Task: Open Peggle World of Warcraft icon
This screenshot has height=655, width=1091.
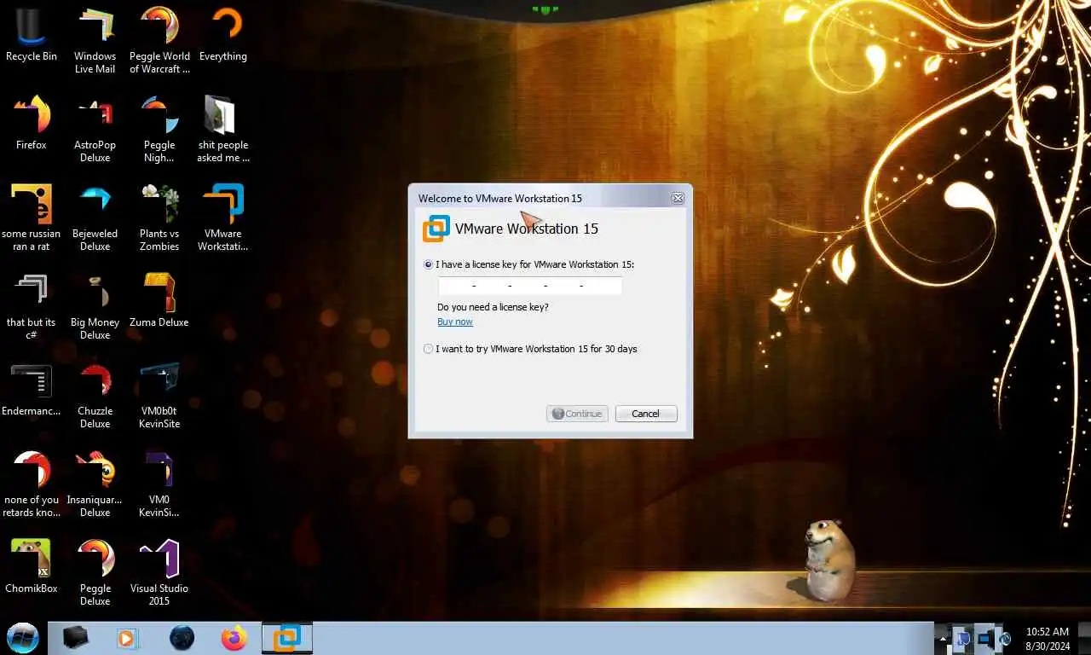Action: (x=159, y=41)
